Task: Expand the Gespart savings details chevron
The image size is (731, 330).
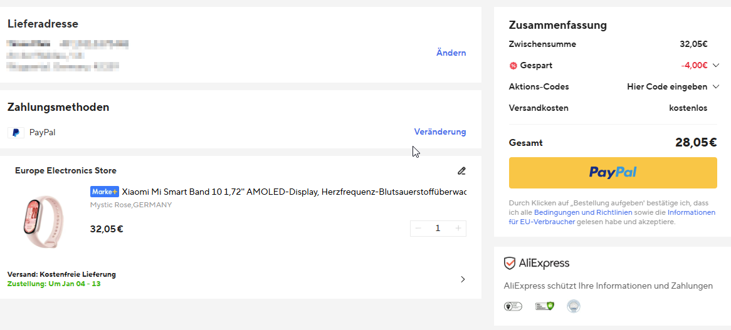Action: [715, 65]
